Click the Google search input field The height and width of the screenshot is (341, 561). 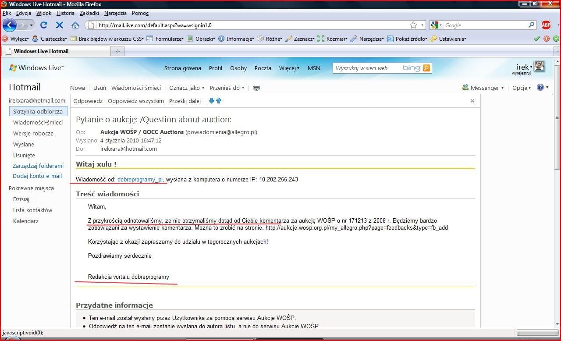pos(485,25)
